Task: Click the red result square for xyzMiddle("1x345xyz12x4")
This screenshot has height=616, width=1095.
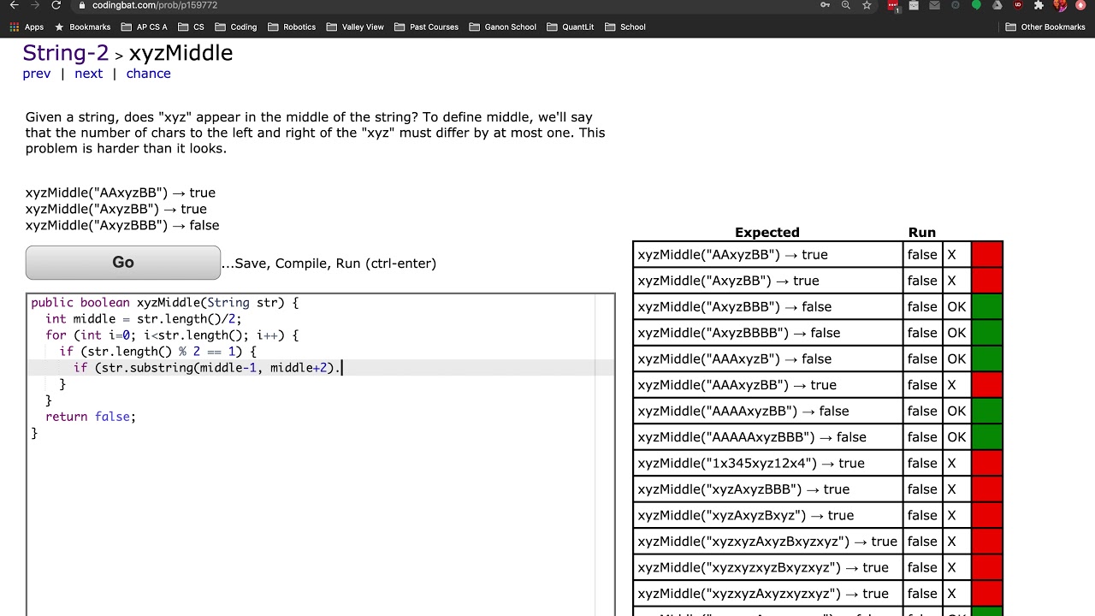Action: click(x=987, y=463)
